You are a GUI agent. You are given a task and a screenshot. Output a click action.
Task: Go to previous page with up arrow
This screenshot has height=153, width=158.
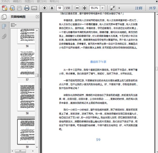(x=45, y=8)
